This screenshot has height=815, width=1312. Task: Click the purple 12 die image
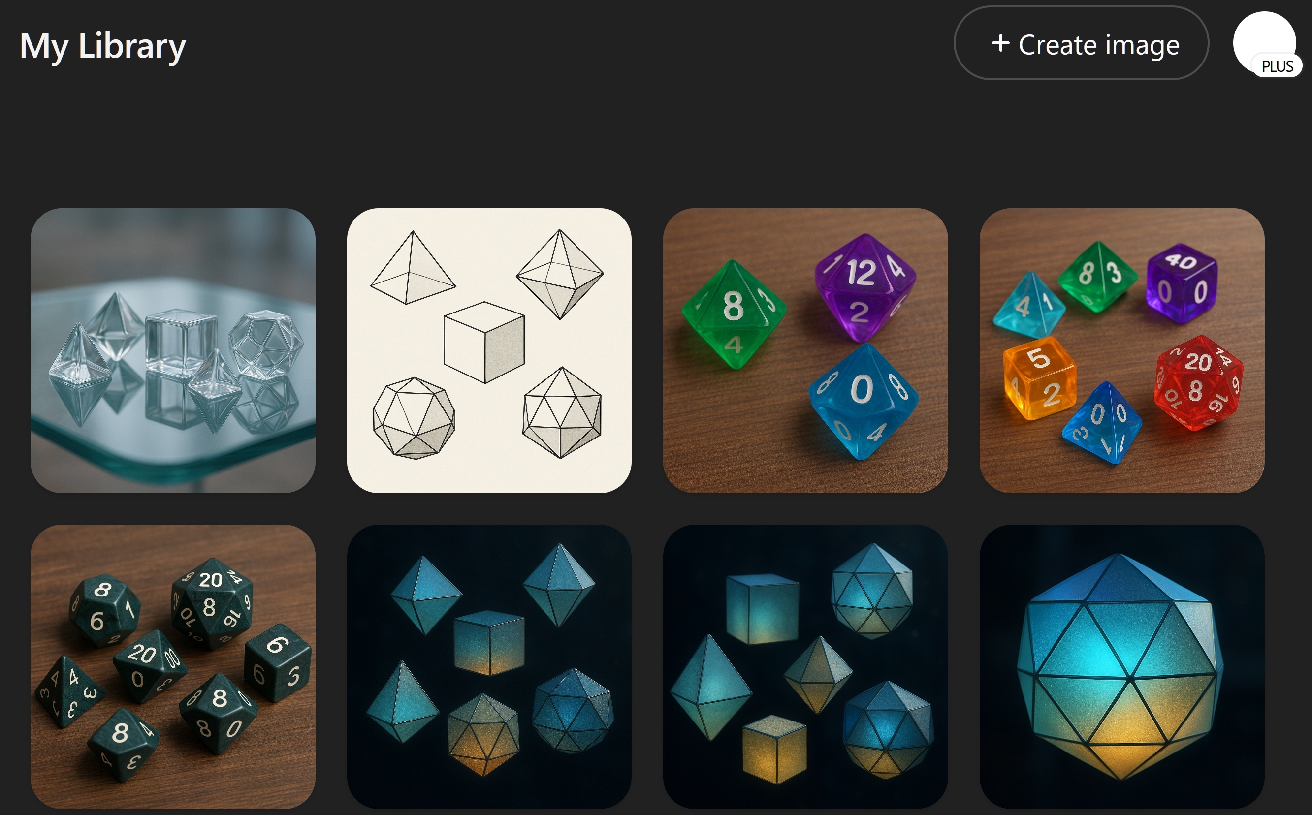865,288
